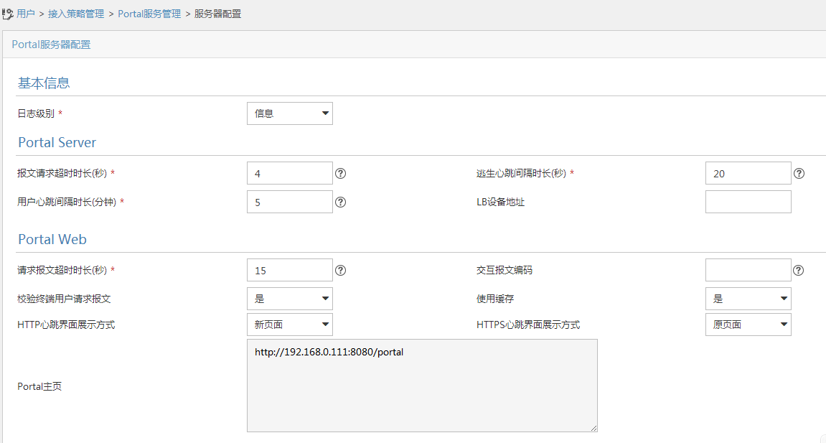
Task: Open Portal服务管理 breadcrumb link
Action: 149,14
